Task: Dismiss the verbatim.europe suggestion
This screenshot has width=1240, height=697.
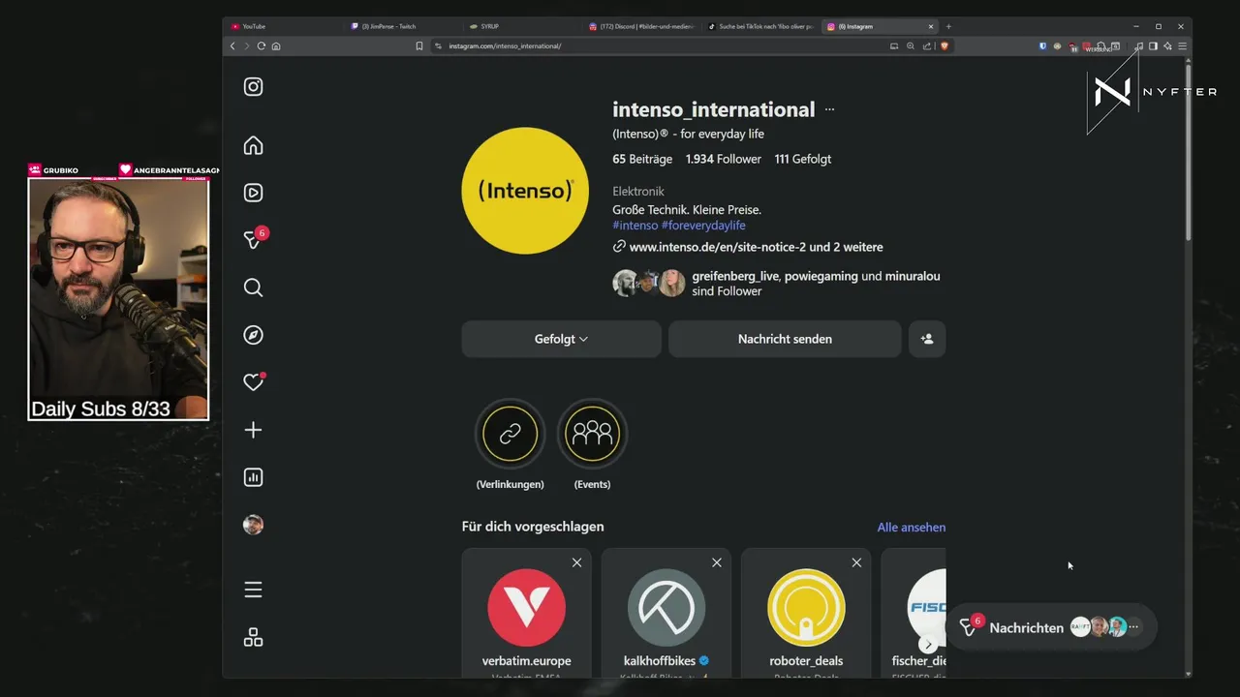Action: pos(576,562)
